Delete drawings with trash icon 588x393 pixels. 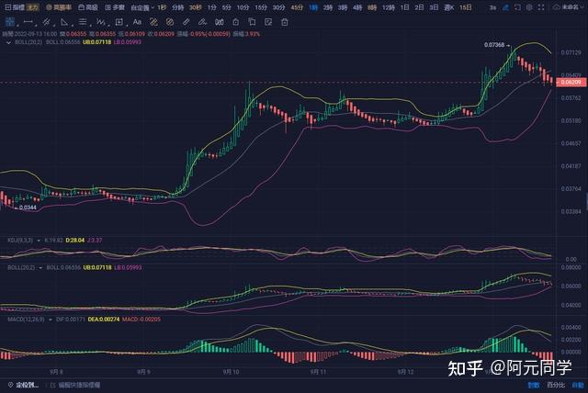coord(285,22)
